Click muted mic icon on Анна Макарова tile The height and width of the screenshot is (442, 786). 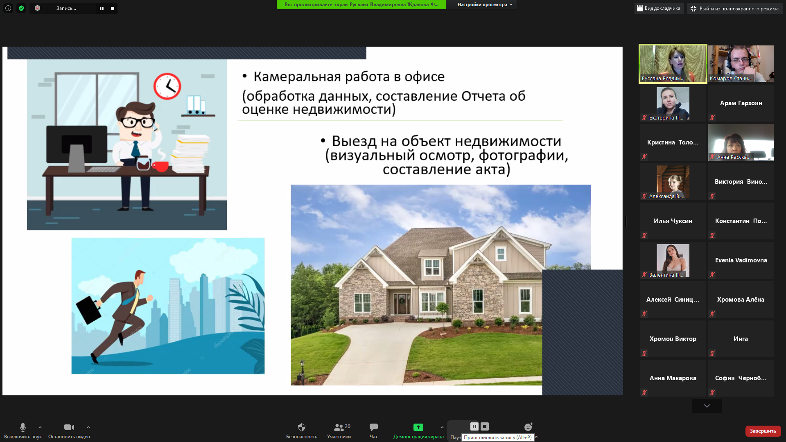coord(644,392)
